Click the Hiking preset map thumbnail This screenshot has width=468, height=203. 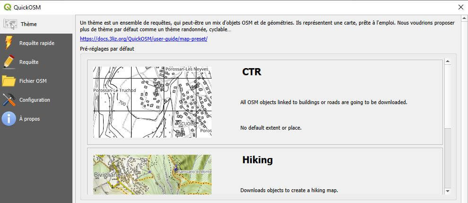(x=152, y=174)
